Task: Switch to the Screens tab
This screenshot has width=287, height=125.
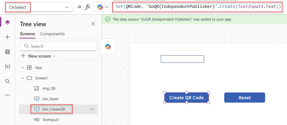Action: click(27, 34)
